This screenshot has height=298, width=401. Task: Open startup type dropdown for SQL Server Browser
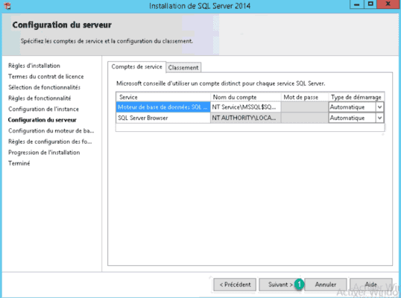coord(380,118)
